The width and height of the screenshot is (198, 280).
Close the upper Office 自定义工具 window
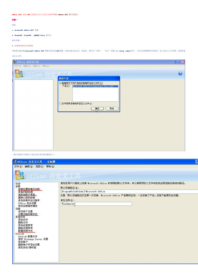coord(183,62)
